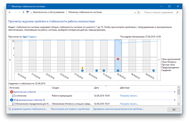The image size is (189, 123).
Task: Sort by 'Источник' column header
Action: (29, 88)
